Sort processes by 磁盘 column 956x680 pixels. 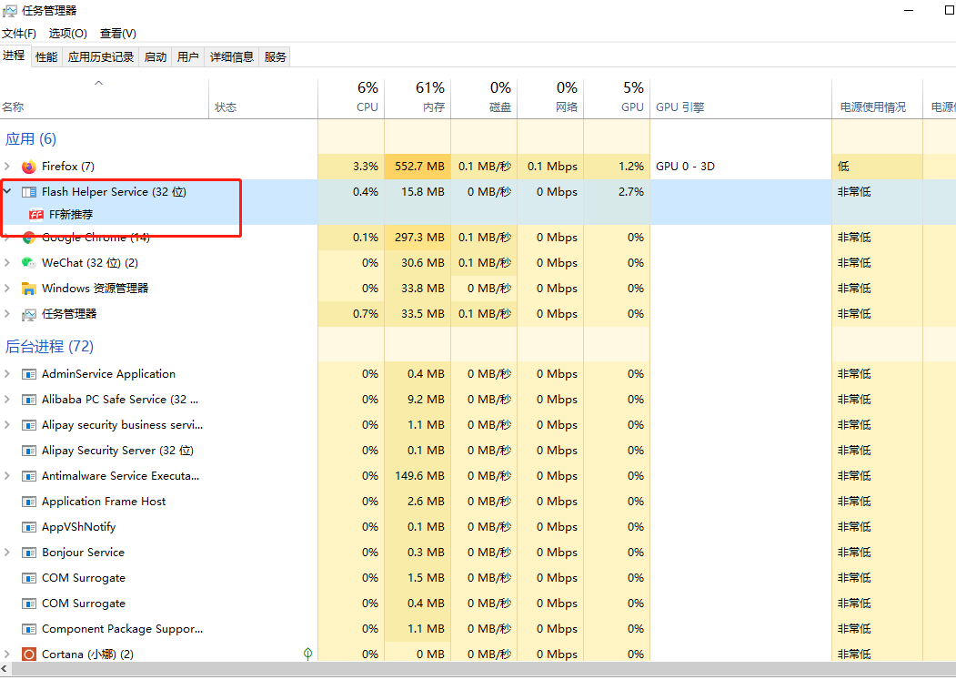click(484, 99)
